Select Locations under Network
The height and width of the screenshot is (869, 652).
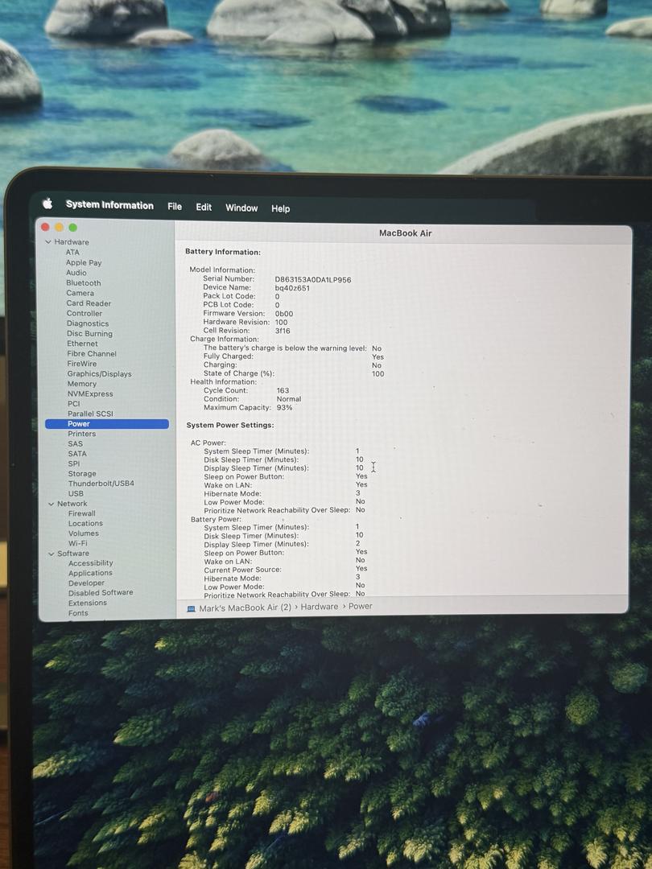pyautogui.click(x=85, y=524)
